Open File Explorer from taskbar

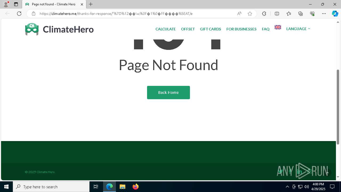click(x=122, y=187)
